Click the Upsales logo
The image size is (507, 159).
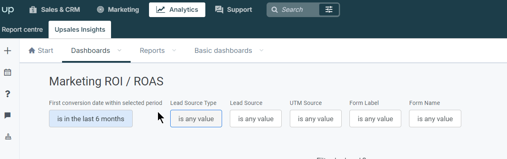click(x=8, y=10)
